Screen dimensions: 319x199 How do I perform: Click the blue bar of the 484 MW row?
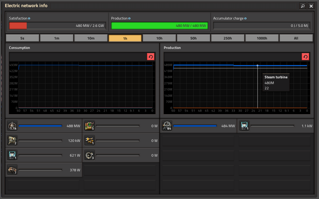point(195,126)
